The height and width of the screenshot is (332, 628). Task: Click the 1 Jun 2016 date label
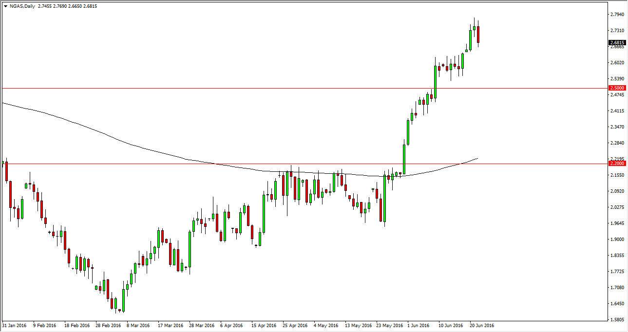419,325
